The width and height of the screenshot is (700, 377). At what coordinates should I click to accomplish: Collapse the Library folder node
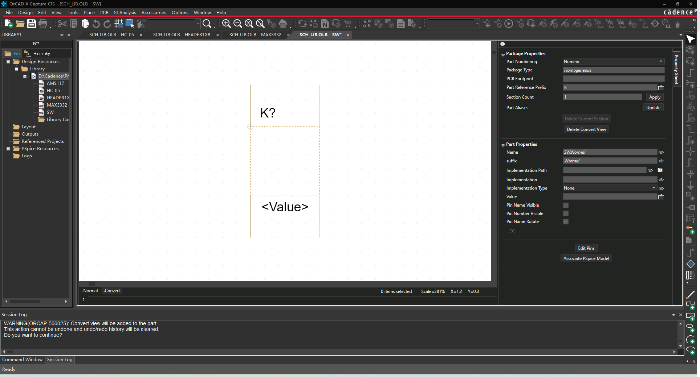coord(16,69)
